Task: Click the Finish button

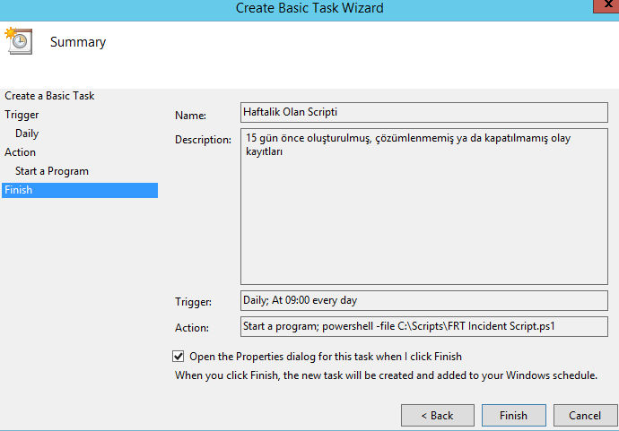Action: tap(514, 415)
